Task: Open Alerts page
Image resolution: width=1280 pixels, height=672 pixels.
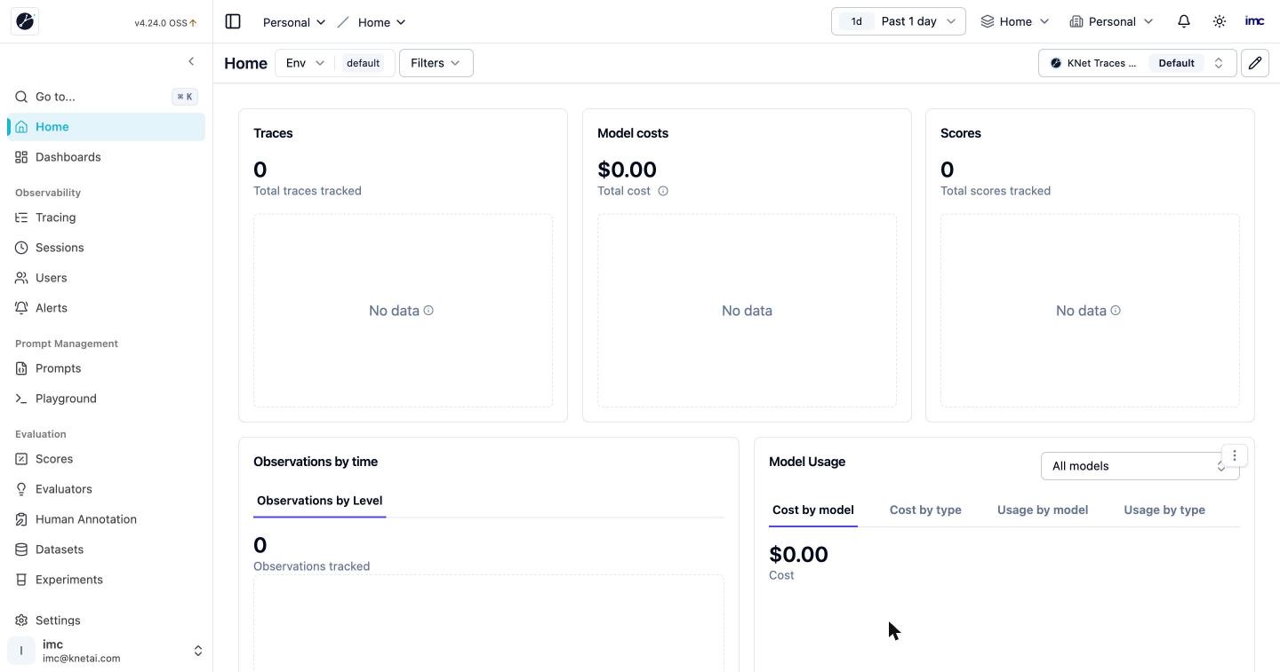Action: (x=106, y=308)
